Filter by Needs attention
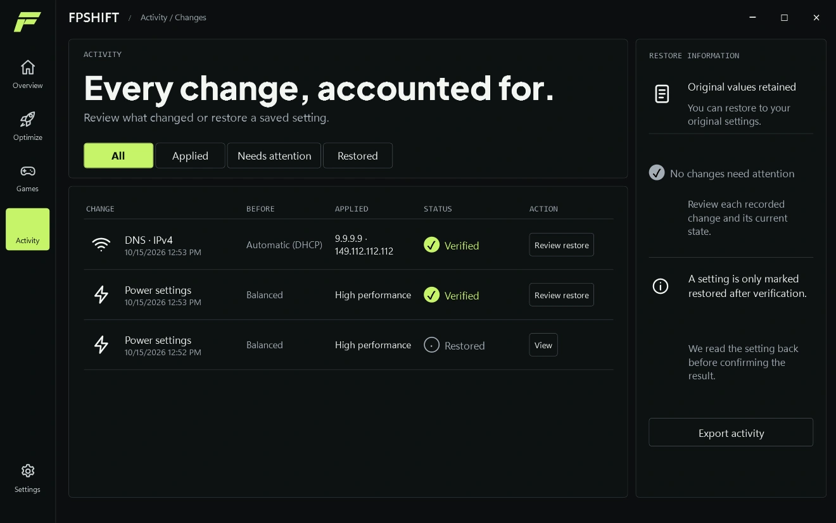This screenshot has height=523, width=836. 274,156
